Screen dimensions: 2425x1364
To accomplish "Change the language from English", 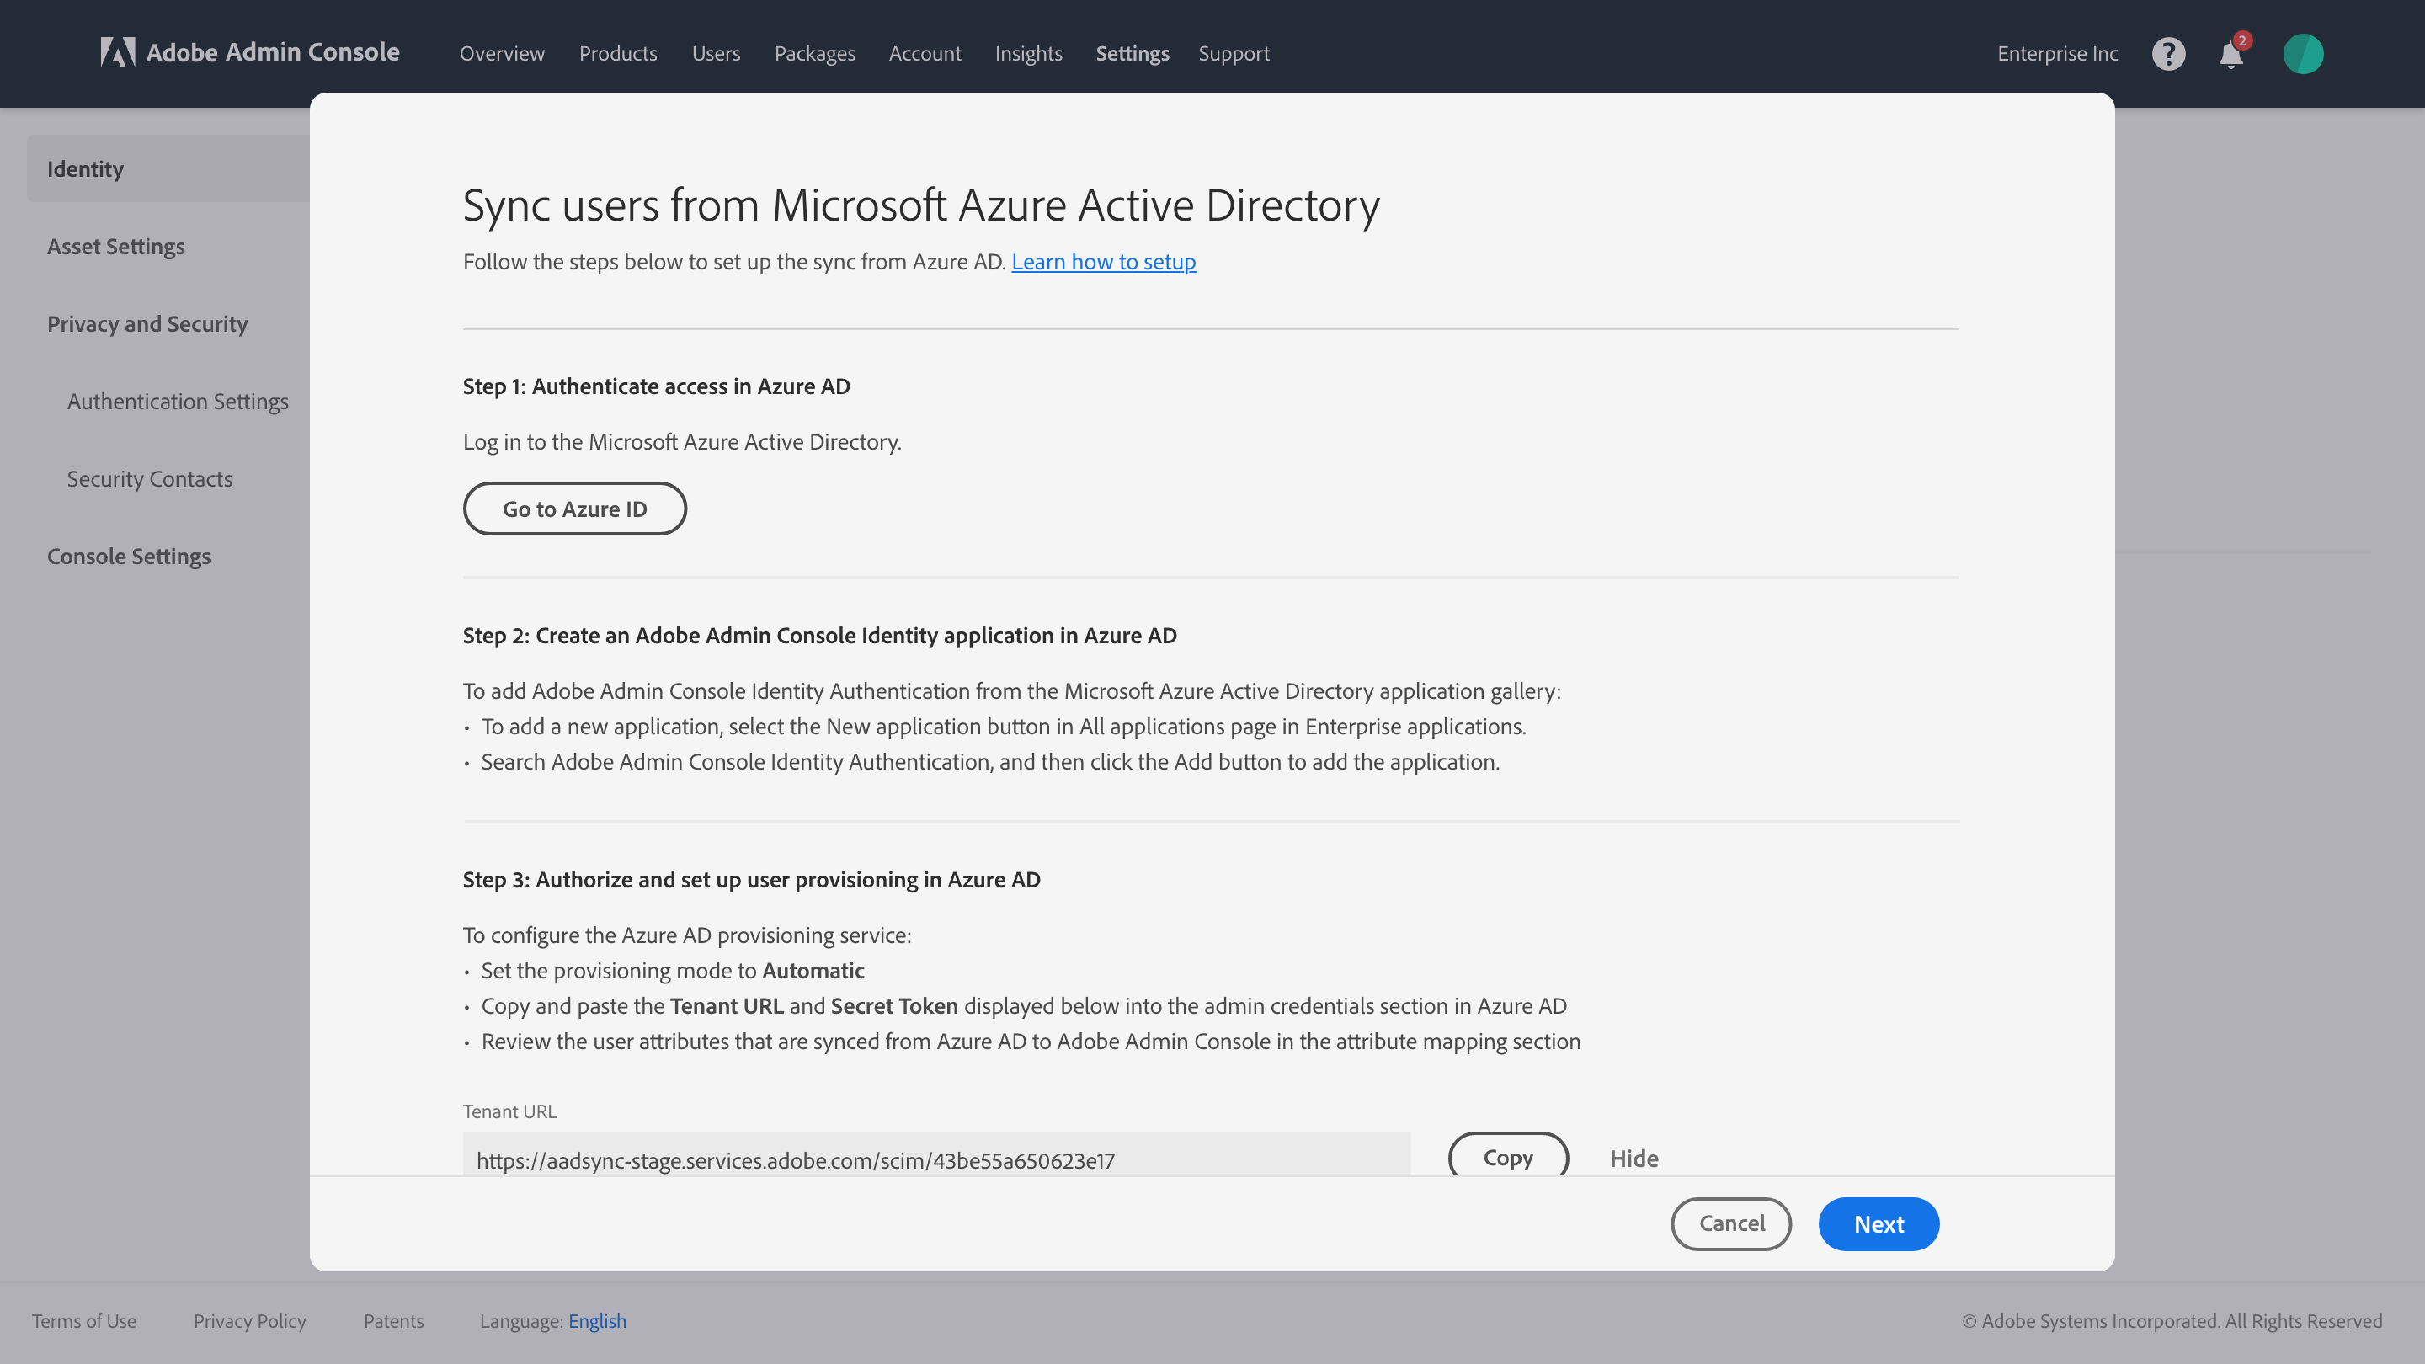I will click(597, 1321).
